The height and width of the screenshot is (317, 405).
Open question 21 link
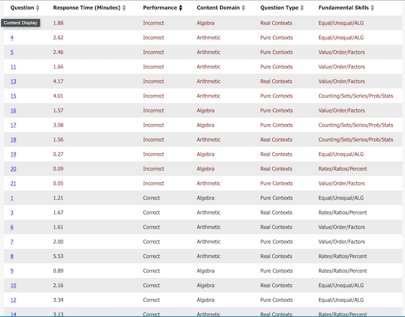pyautogui.click(x=13, y=183)
